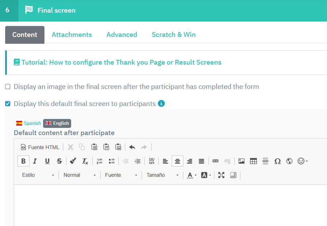Viewport: 327px width, 226px height.
Task: Open the Thank you Page tutorial link
Action: pos(121,62)
